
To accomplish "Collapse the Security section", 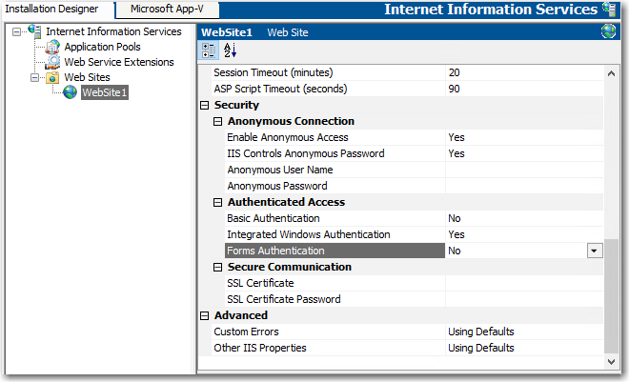I will [x=204, y=105].
